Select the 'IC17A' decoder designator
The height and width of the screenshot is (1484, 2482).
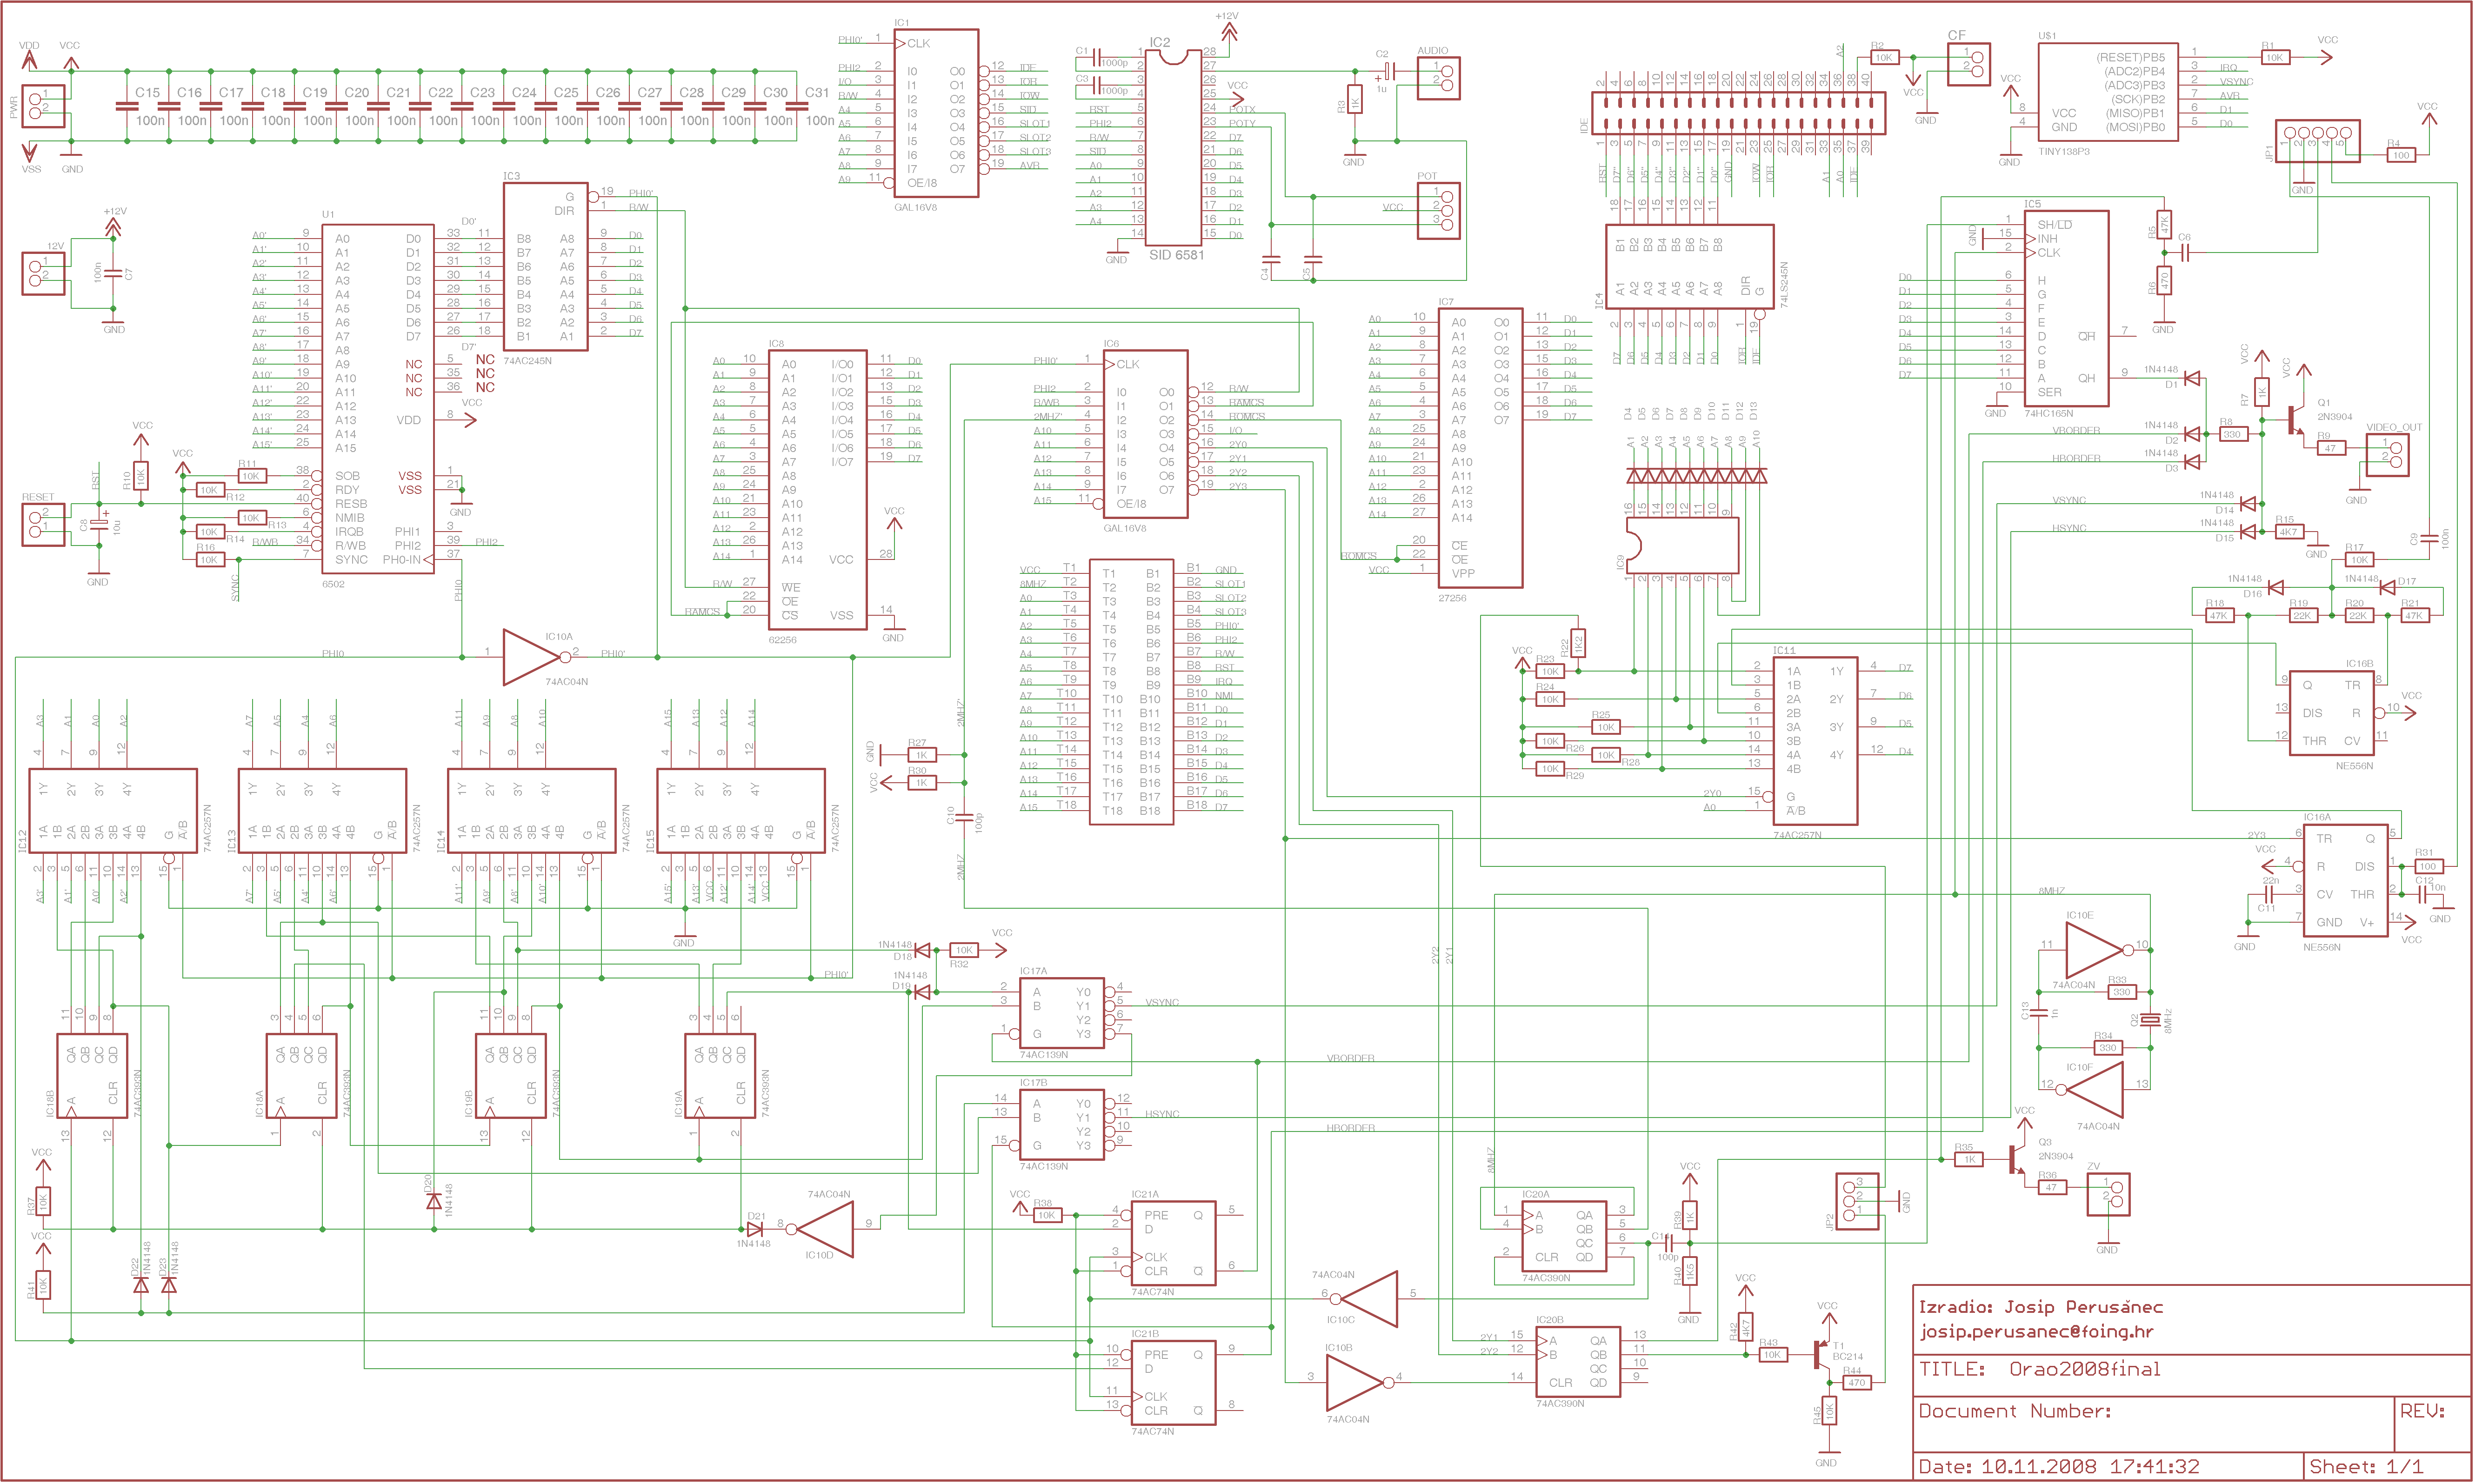tap(1033, 971)
